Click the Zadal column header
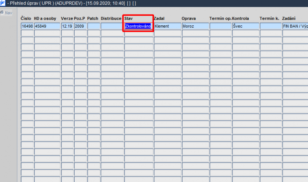The width and height of the screenshot is (308, 182). [x=159, y=18]
